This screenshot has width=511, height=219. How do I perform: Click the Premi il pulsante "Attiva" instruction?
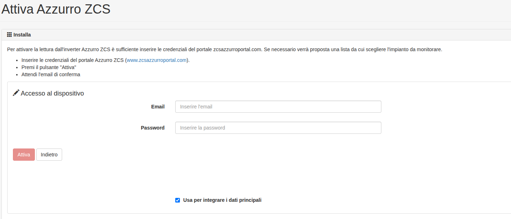click(49, 67)
